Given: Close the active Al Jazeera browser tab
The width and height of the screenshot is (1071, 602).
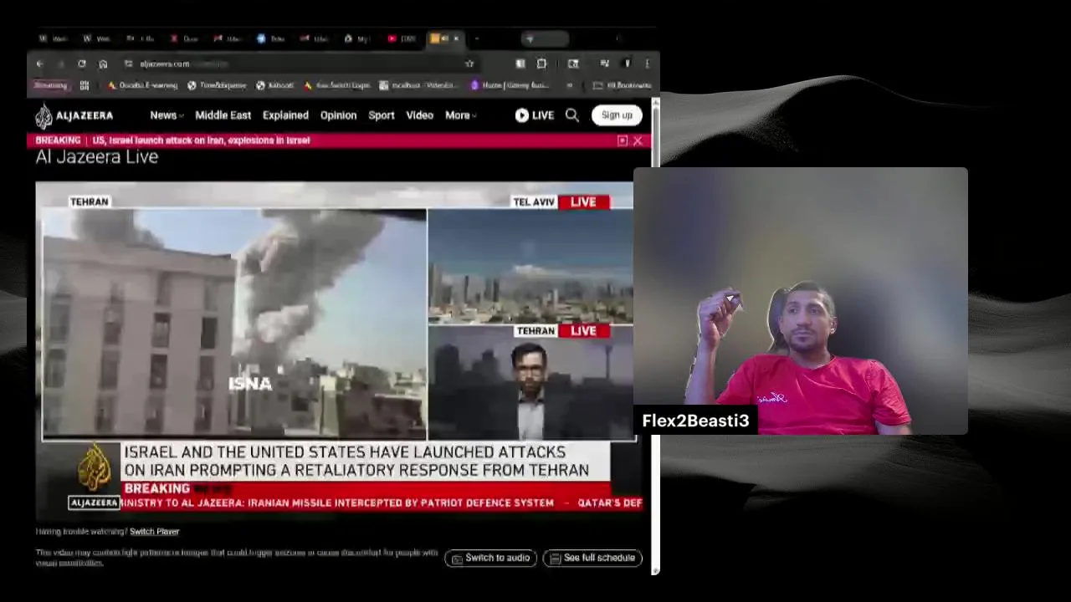Looking at the screenshot, I should 456,38.
